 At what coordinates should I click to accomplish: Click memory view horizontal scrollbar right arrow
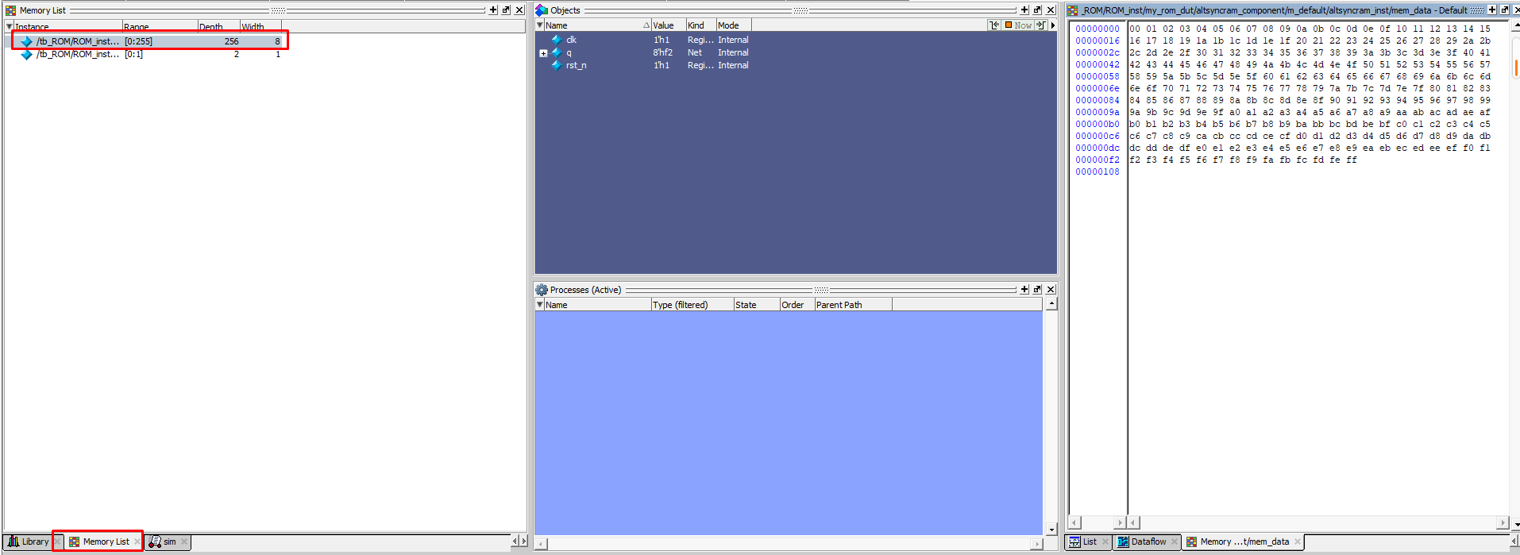[x=1502, y=522]
